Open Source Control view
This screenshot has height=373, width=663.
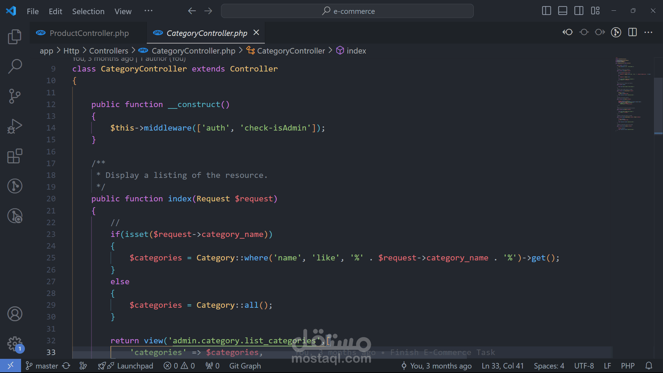point(15,96)
